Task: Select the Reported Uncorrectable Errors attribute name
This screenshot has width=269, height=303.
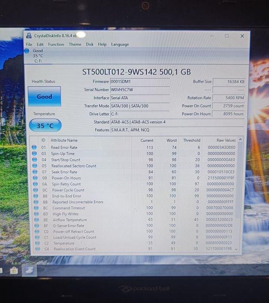Action: 78,202
